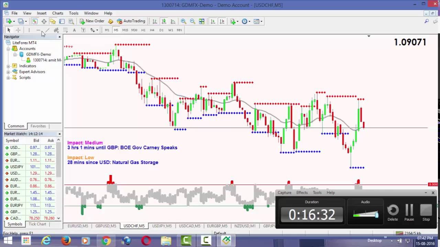The height and width of the screenshot is (247, 440).
Task: Switch to bar chart icon
Action: (155, 21)
